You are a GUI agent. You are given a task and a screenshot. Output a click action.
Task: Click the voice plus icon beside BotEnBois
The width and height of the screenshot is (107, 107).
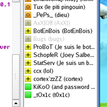[28, 31]
